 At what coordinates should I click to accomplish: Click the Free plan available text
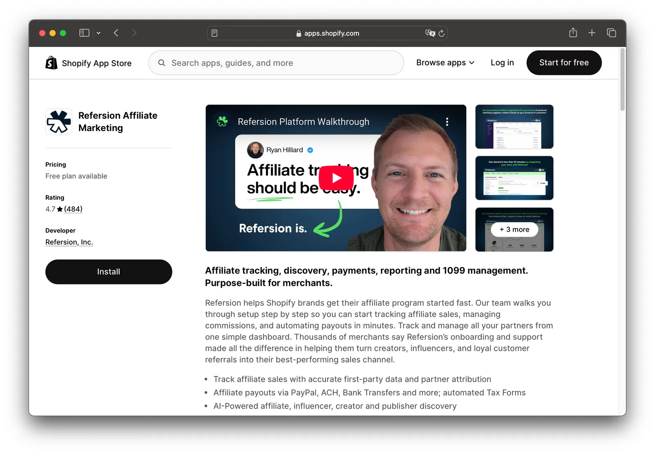(x=76, y=176)
